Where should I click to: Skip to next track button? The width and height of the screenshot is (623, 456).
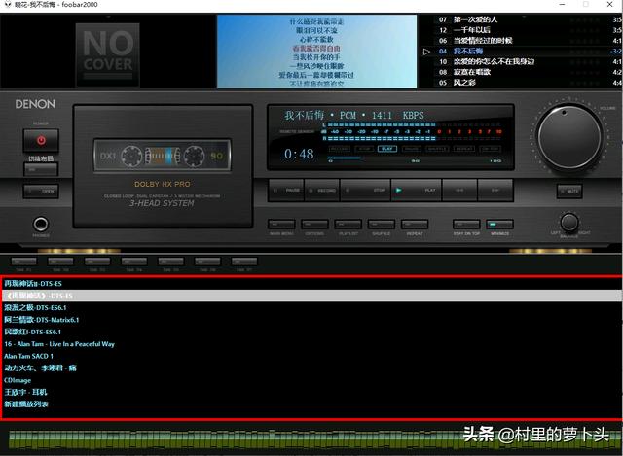coord(495,191)
